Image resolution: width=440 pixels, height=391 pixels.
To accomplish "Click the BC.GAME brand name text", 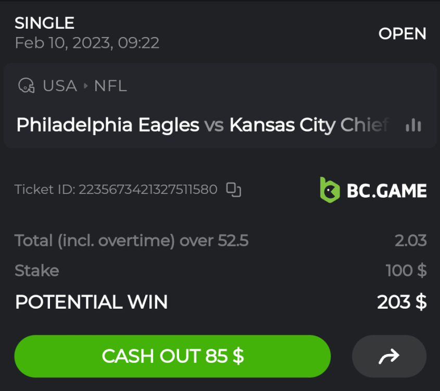I will pyautogui.click(x=386, y=191).
